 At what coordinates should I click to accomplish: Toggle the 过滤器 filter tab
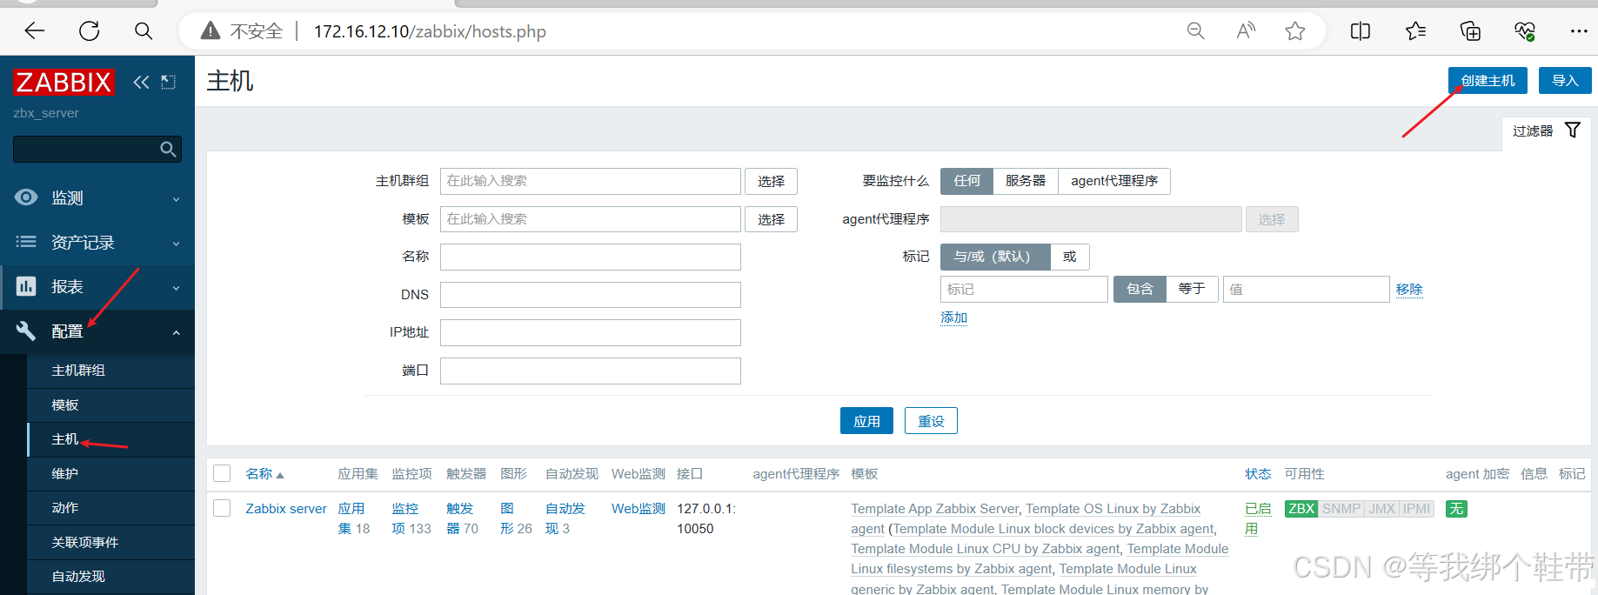[x=1547, y=130]
